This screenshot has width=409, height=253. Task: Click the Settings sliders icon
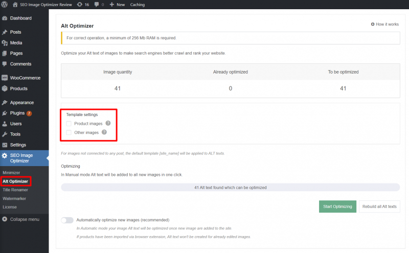point(5,145)
